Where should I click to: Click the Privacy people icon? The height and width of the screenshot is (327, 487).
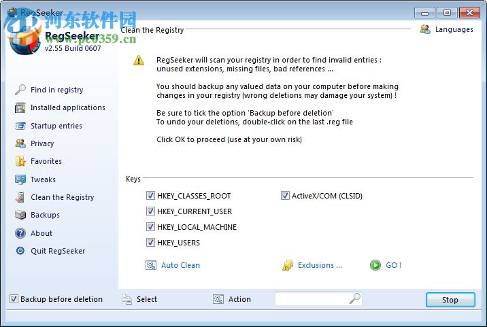coord(20,143)
